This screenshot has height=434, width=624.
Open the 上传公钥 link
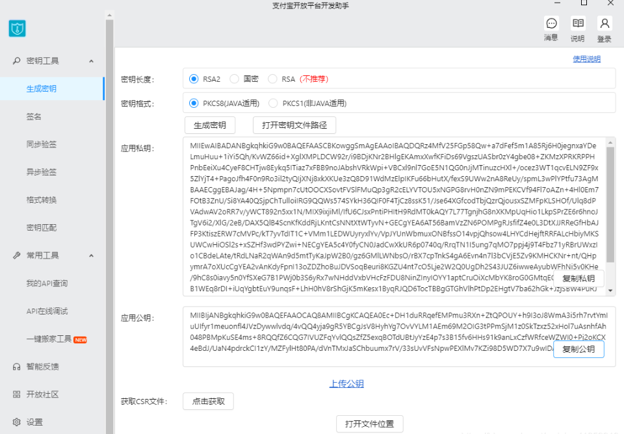(x=346, y=383)
